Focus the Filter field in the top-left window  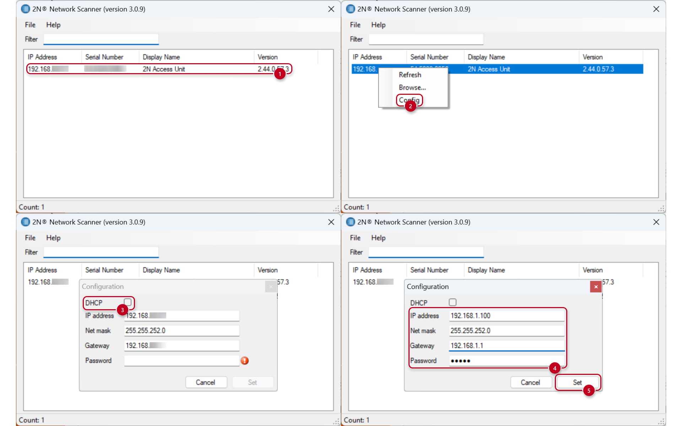(101, 39)
